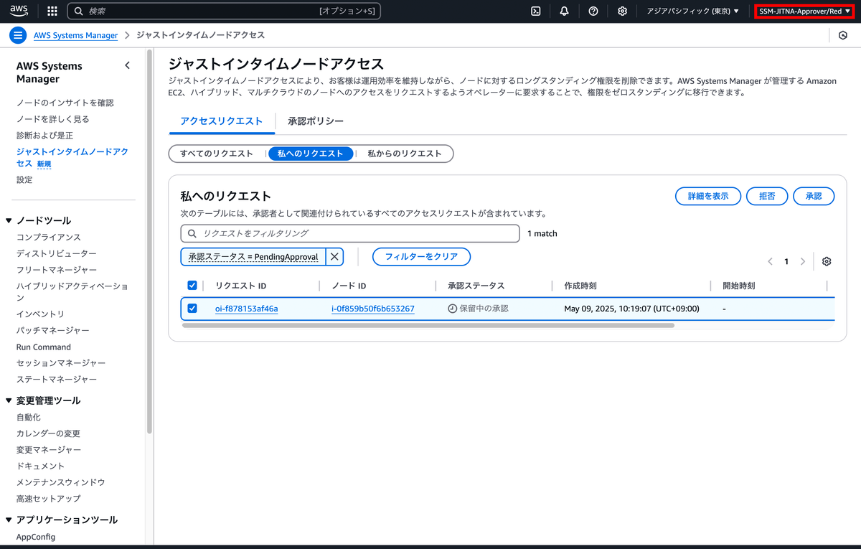Open ディストリビューター in sidebar
The image size is (861, 549).
[x=57, y=253]
